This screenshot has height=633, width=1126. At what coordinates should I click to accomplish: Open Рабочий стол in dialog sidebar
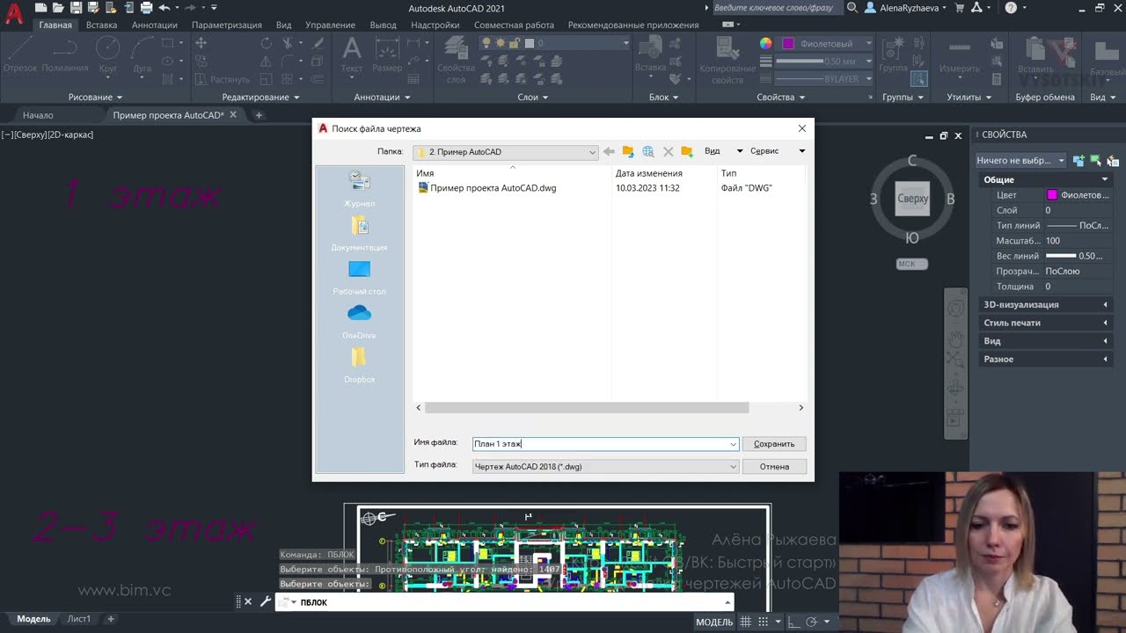pos(359,278)
